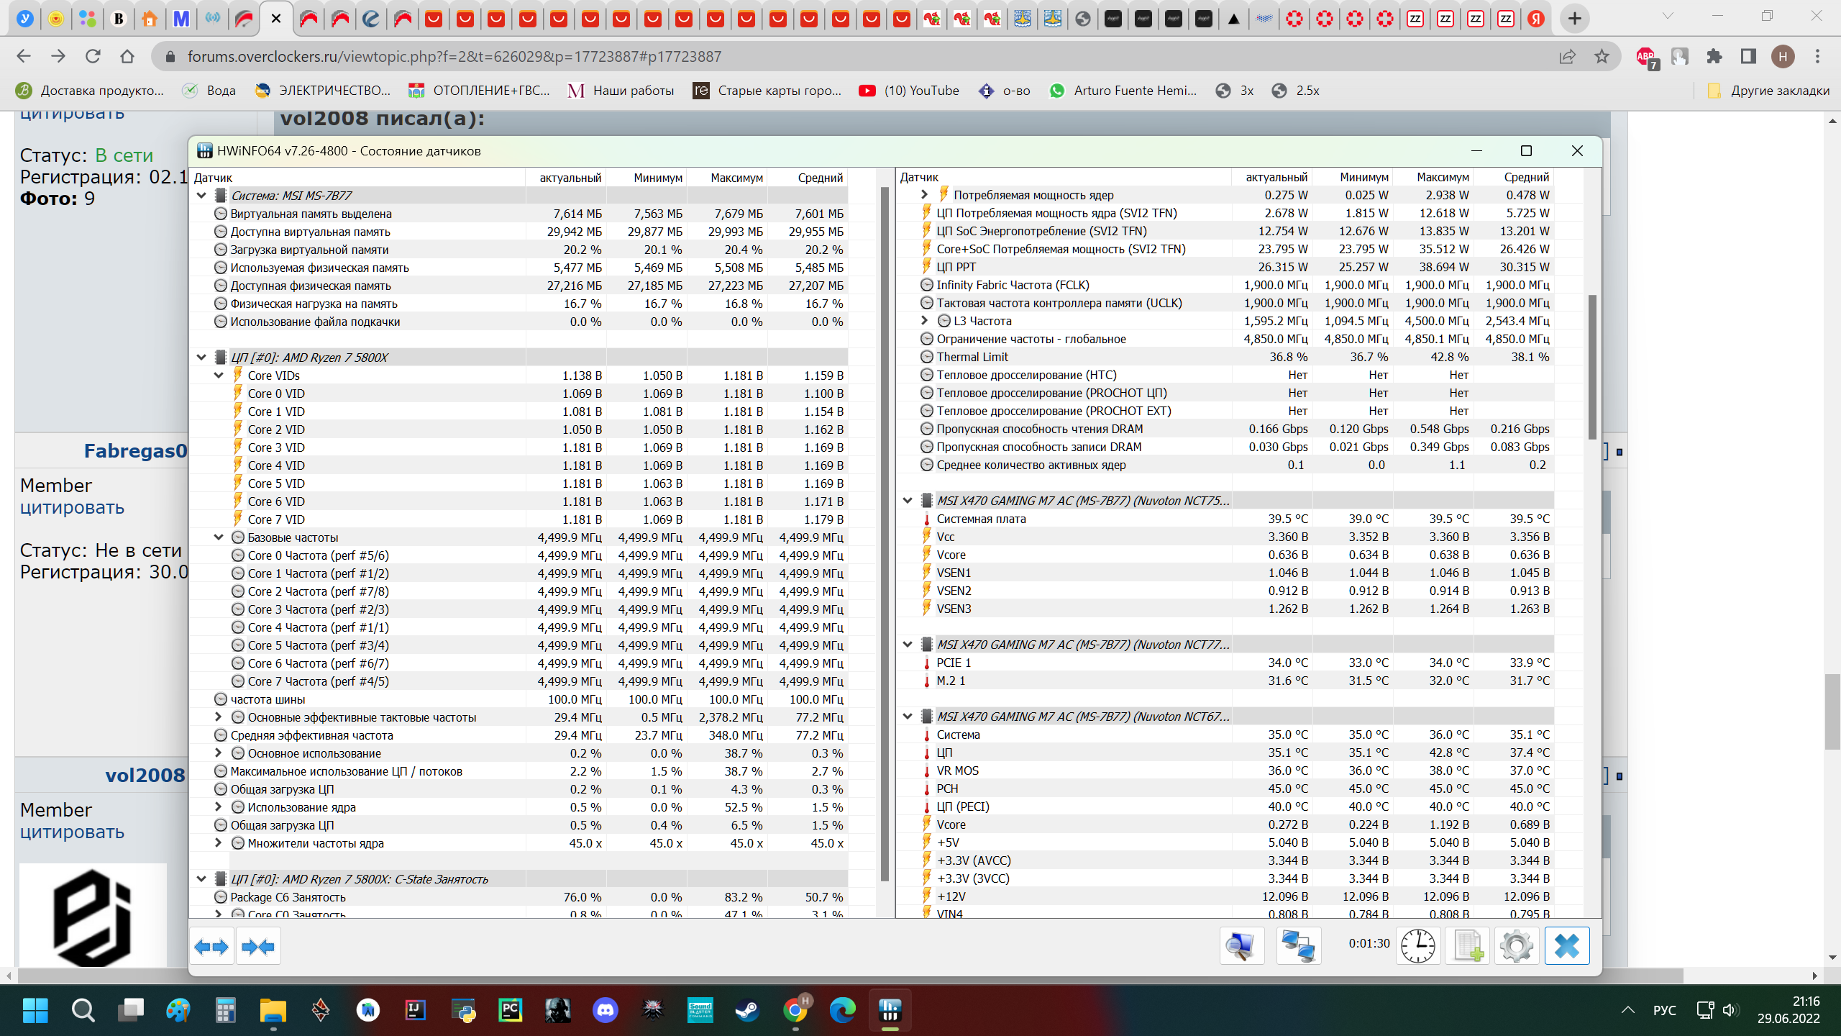Click the collapse columns blue arrows icon

pos(258,947)
